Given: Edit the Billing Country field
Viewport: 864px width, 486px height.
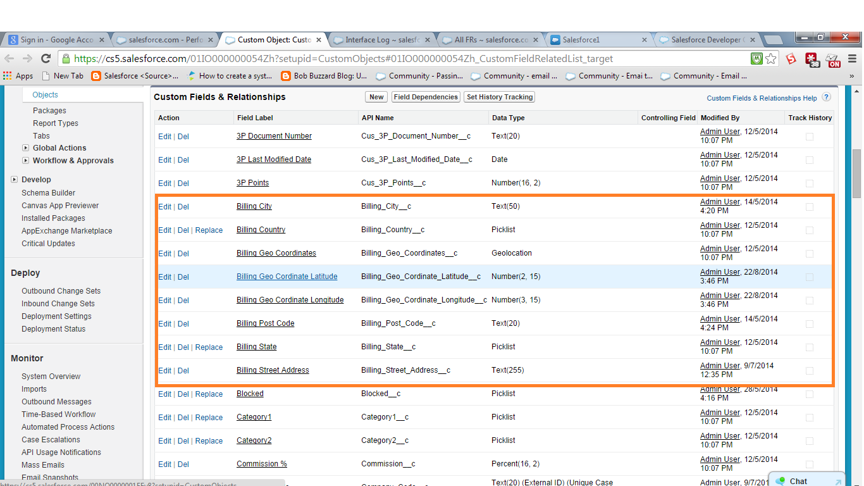Looking at the screenshot, I should (x=164, y=230).
